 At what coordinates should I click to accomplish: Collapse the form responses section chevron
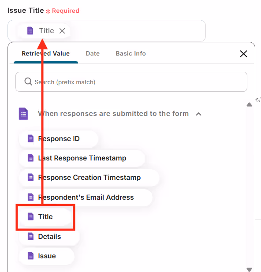click(198, 114)
